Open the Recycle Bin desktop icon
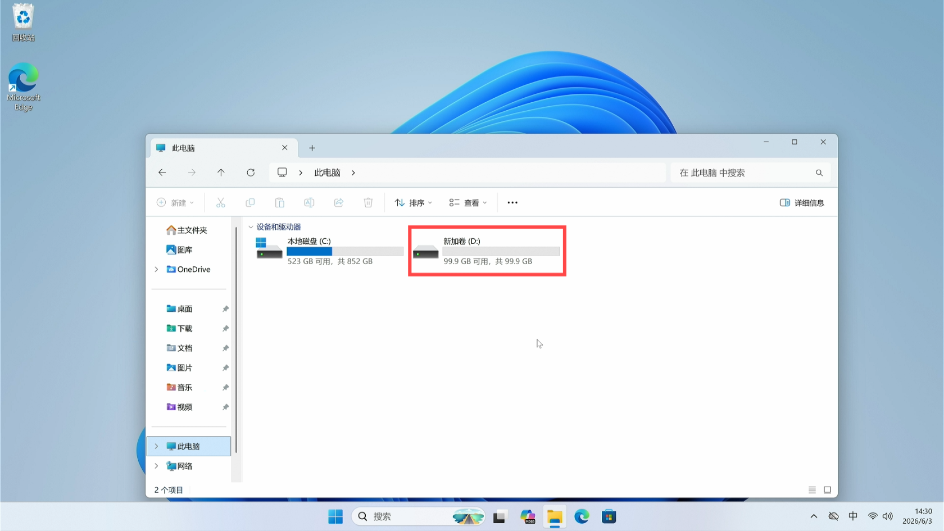944x531 pixels. pyautogui.click(x=23, y=22)
